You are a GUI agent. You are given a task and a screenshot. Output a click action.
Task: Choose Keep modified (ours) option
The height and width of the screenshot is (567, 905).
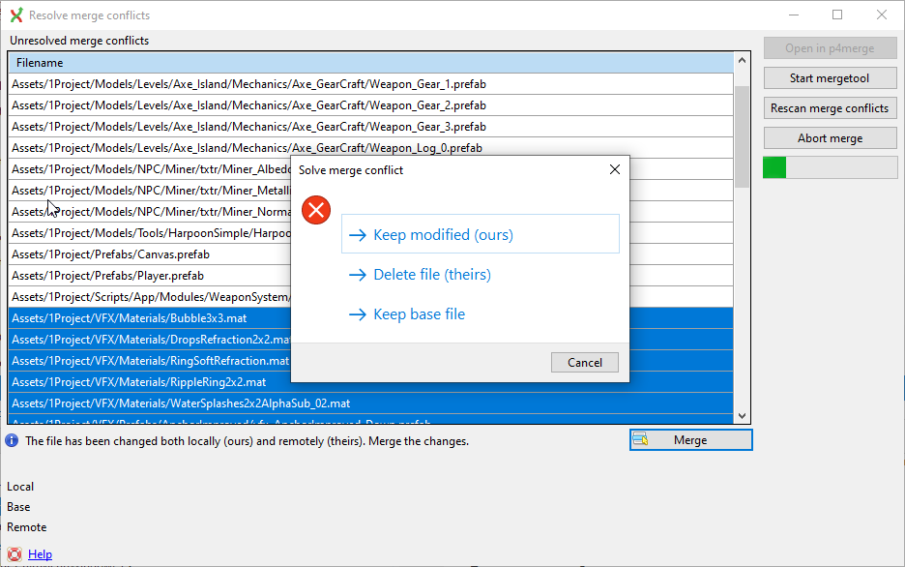point(481,234)
